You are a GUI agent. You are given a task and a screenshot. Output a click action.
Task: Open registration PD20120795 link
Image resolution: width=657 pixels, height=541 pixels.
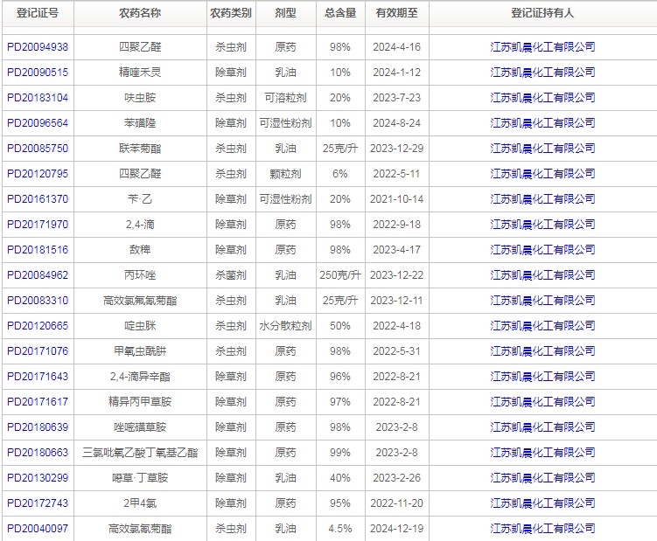click(38, 174)
